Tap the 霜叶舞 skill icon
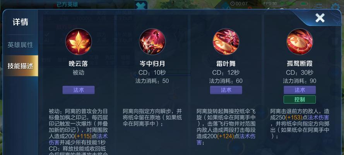Screen dimensions: 344x155 tap(226, 42)
